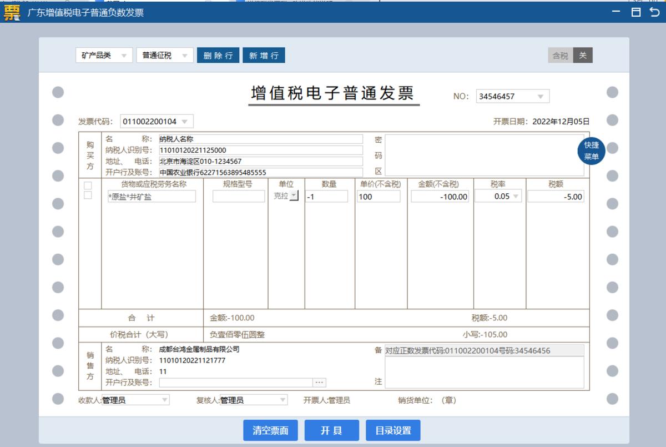Enable the 含税 tax-inclusive toggle
The width and height of the screenshot is (666, 447).
pyautogui.click(x=560, y=55)
